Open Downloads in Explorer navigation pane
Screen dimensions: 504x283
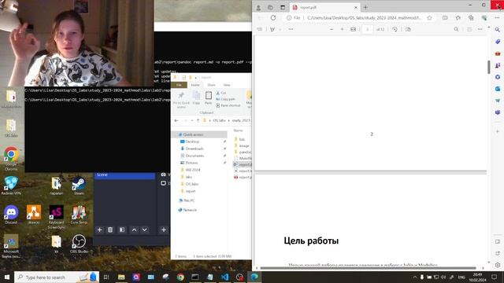pos(195,149)
